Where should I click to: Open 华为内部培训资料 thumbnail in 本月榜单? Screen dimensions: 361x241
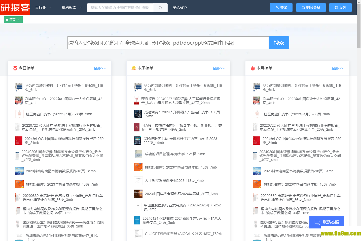tap(257, 87)
